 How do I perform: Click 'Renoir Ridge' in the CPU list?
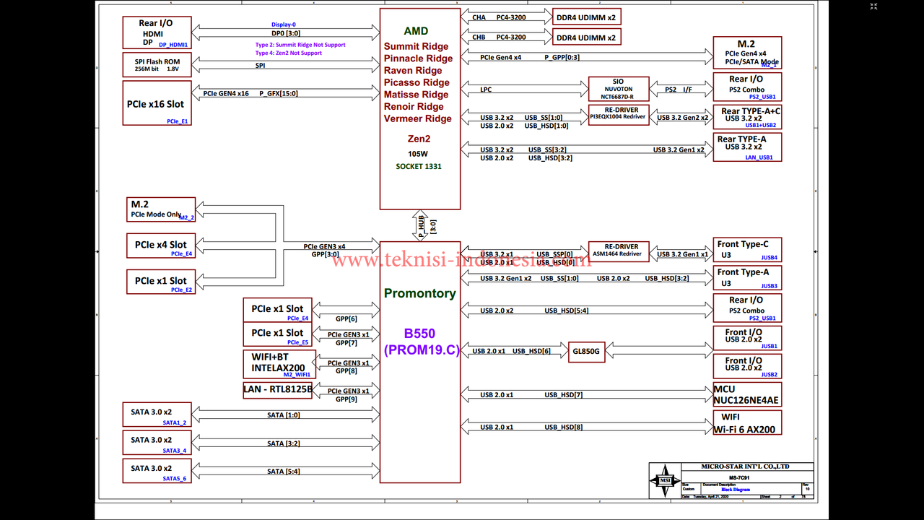coord(414,107)
